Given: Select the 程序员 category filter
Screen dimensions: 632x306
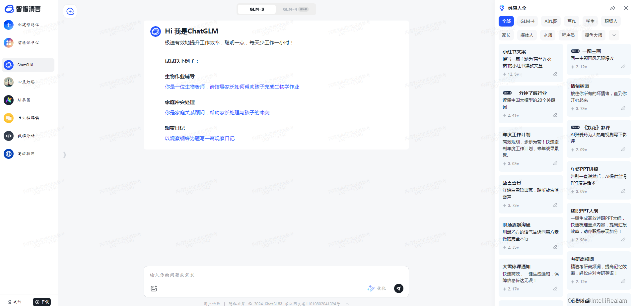Looking at the screenshot, I should pyautogui.click(x=568, y=35).
